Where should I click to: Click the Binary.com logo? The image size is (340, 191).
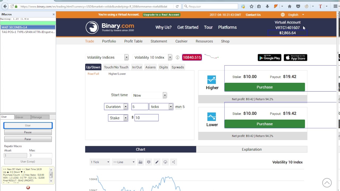110,27
